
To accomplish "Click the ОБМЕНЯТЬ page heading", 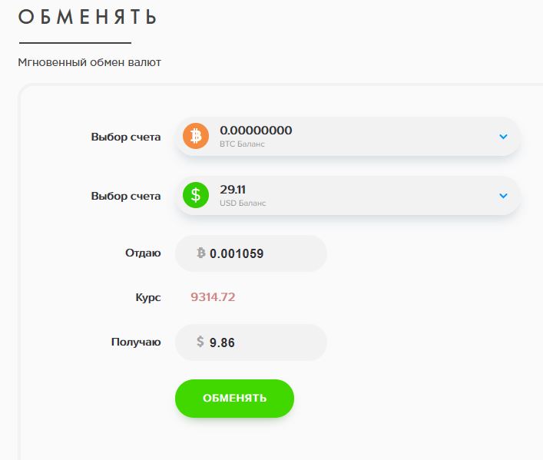I will pyautogui.click(x=88, y=17).
